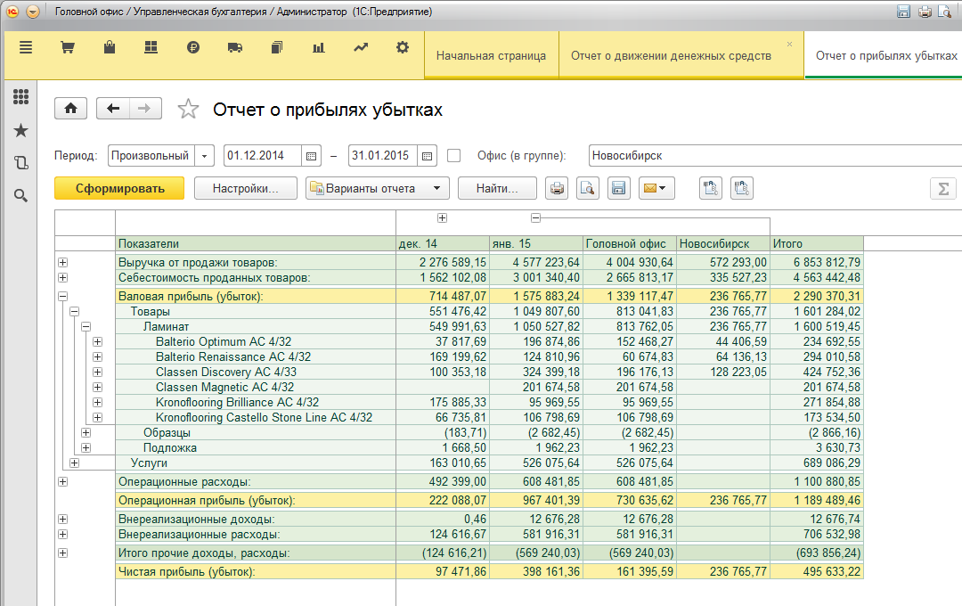The width and height of the screenshot is (962, 606).
Task: Collapse the Товары group
Action: pos(74,311)
